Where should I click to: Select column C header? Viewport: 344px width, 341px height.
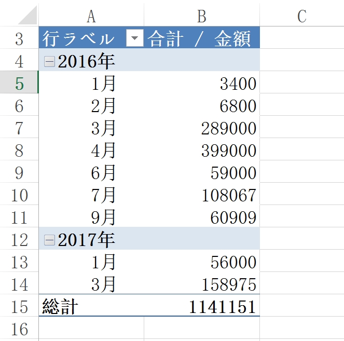click(x=301, y=16)
